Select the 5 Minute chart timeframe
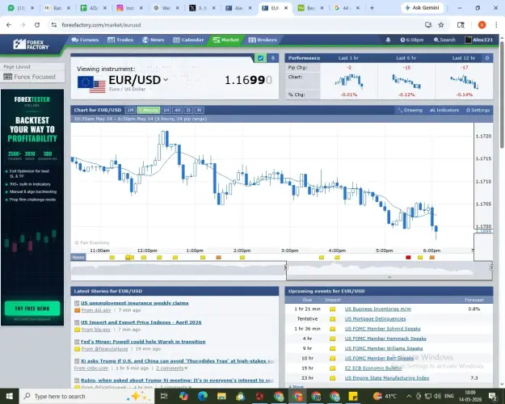505x404 pixels. click(x=149, y=110)
